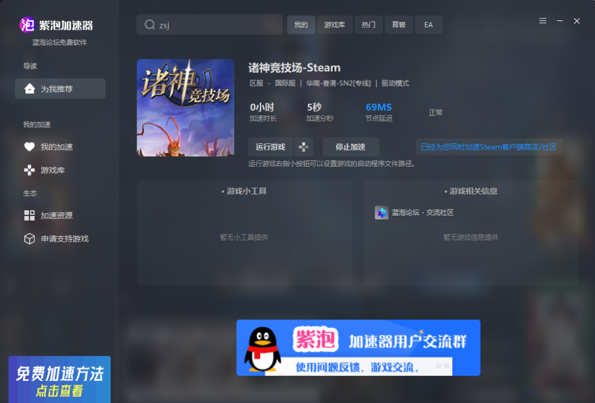The width and height of the screenshot is (595, 403).
Task: Click the 运行游戏 button
Action: click(270, 147)
